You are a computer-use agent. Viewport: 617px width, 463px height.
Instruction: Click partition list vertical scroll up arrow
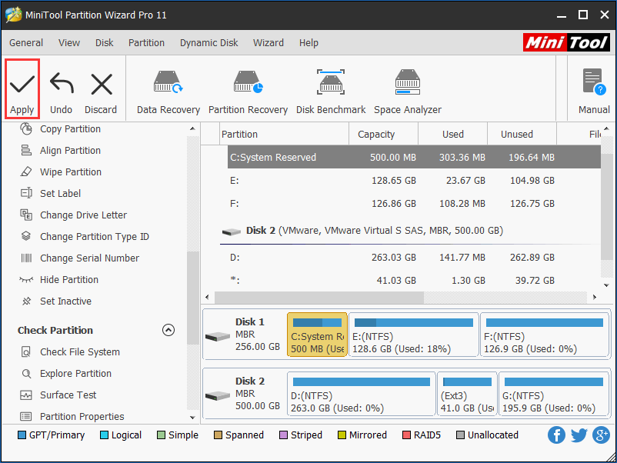point(606,128)
